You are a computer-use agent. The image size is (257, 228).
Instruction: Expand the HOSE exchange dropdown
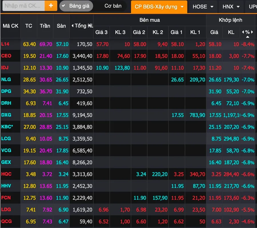[x=203, y=7]
